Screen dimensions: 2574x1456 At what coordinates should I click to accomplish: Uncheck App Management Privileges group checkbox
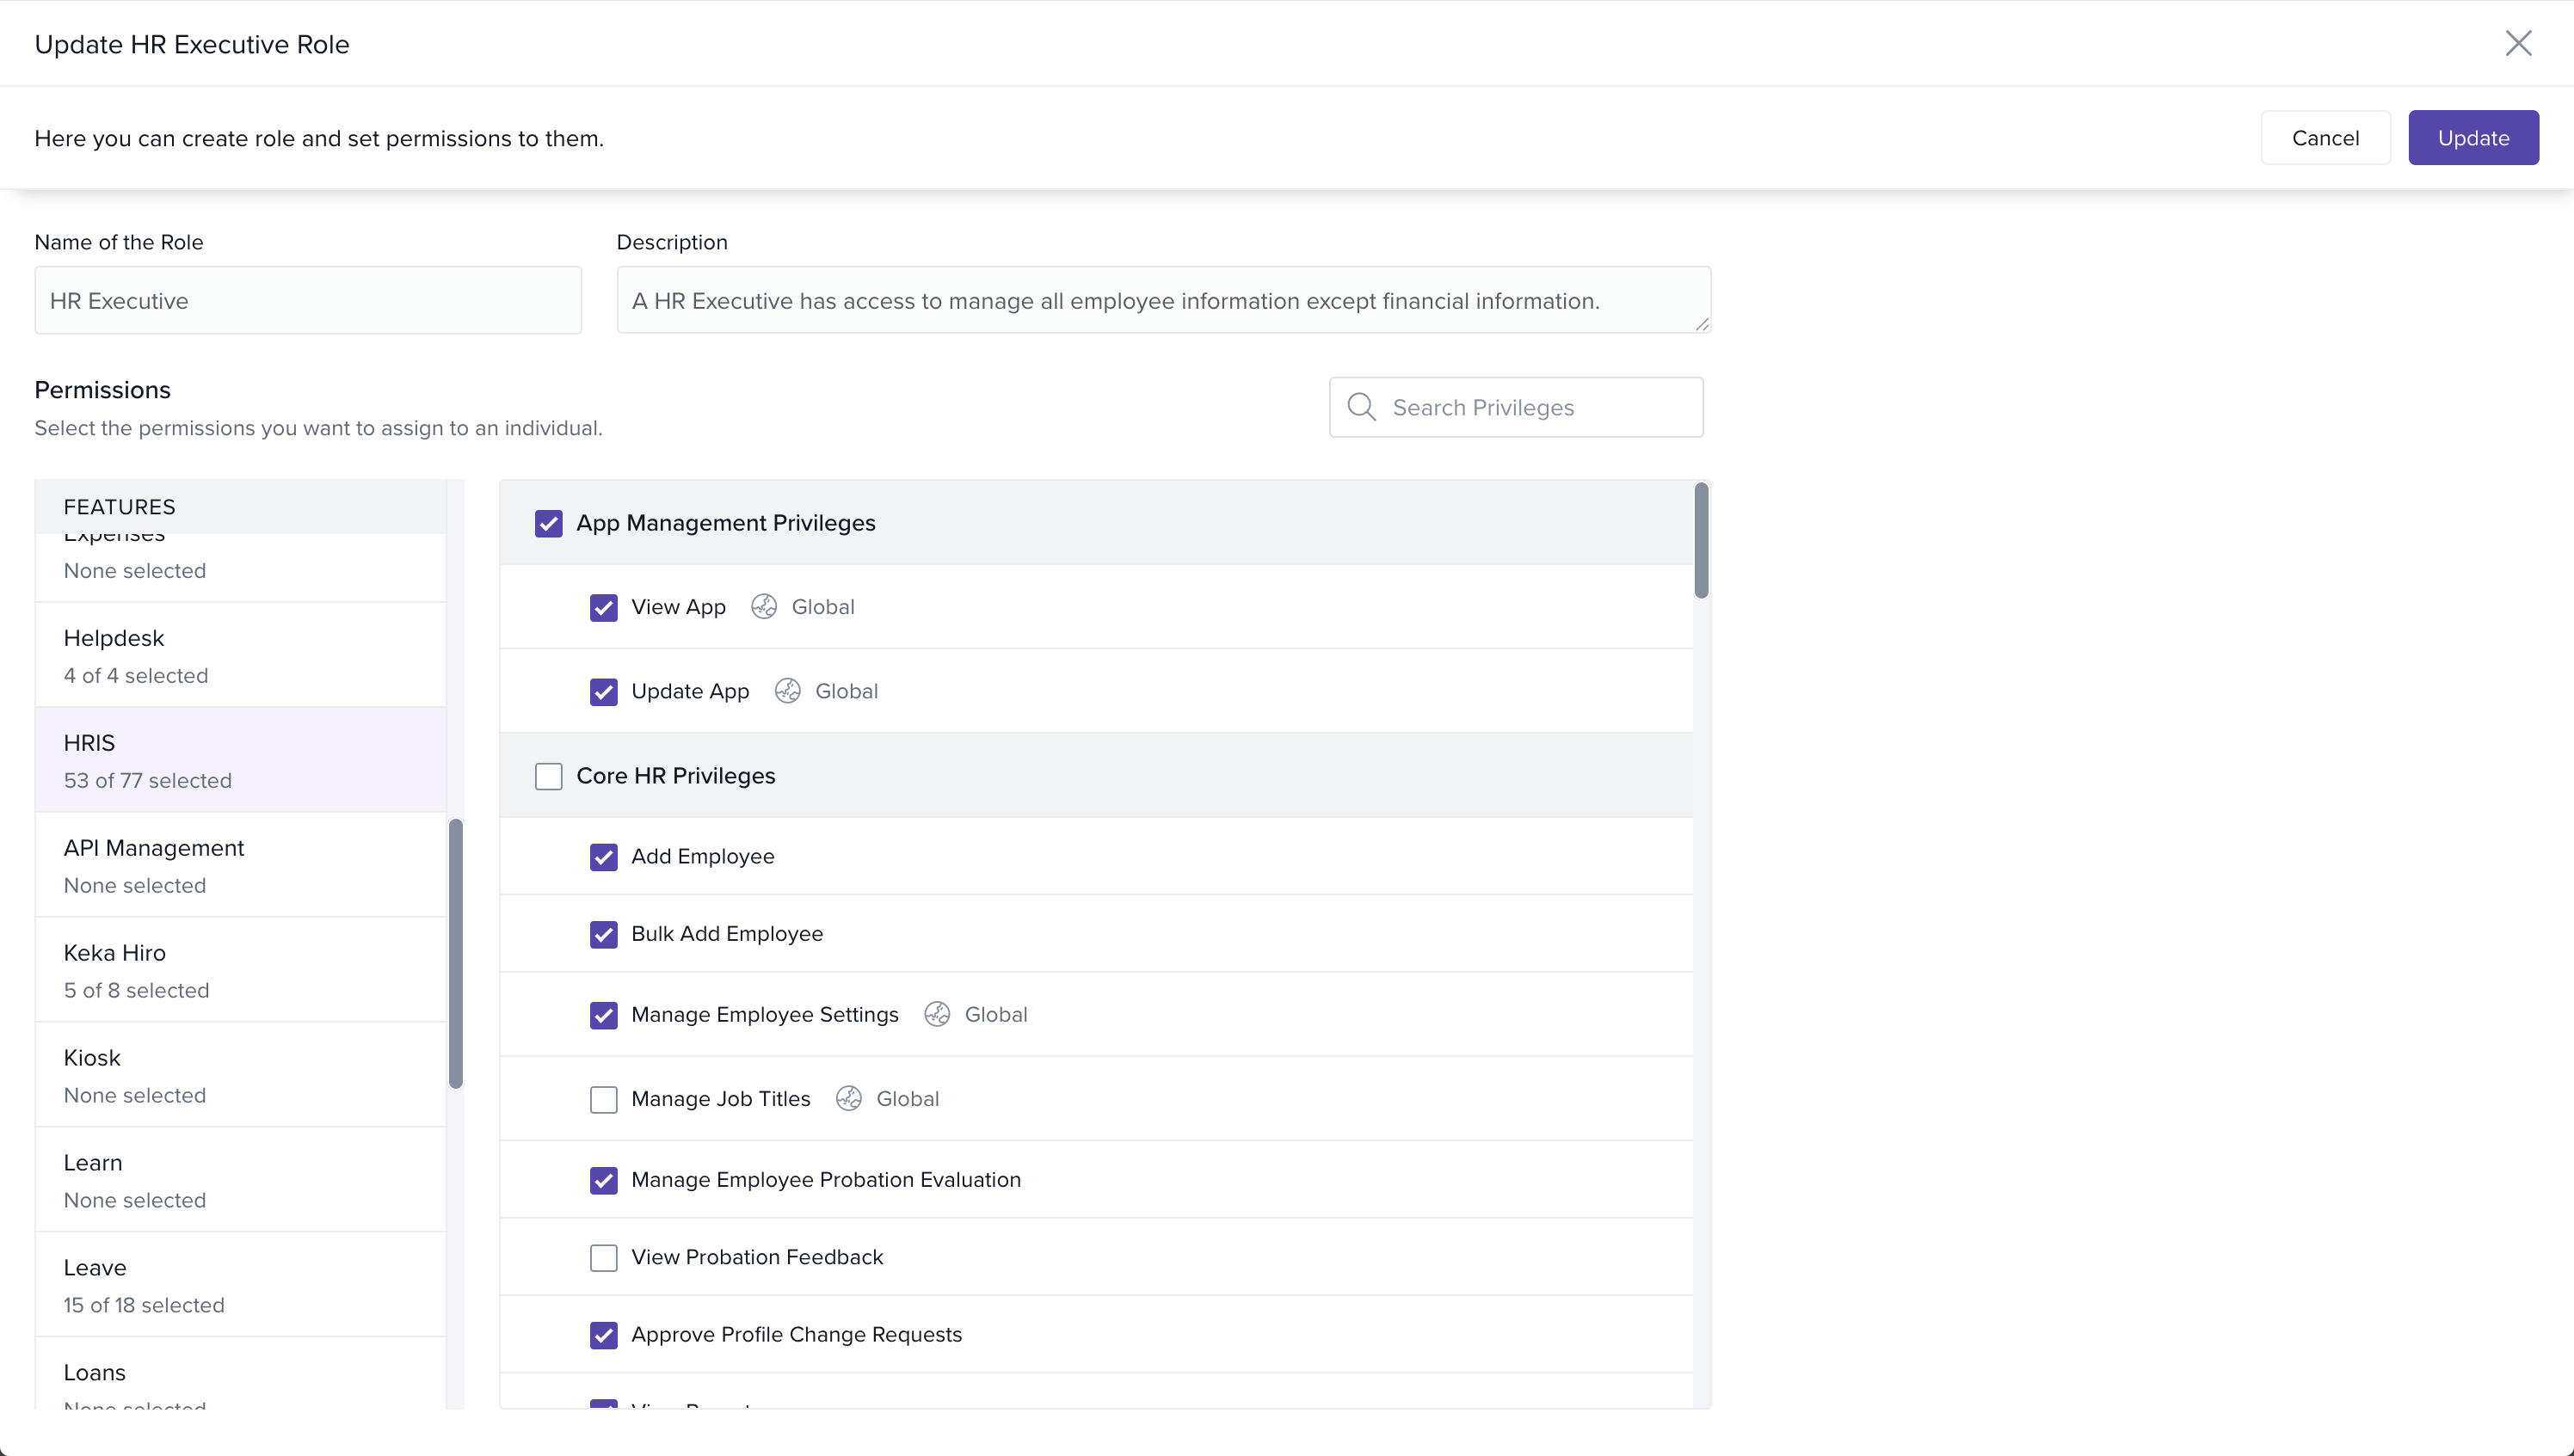pyautogui.click(x=548, y=523)
